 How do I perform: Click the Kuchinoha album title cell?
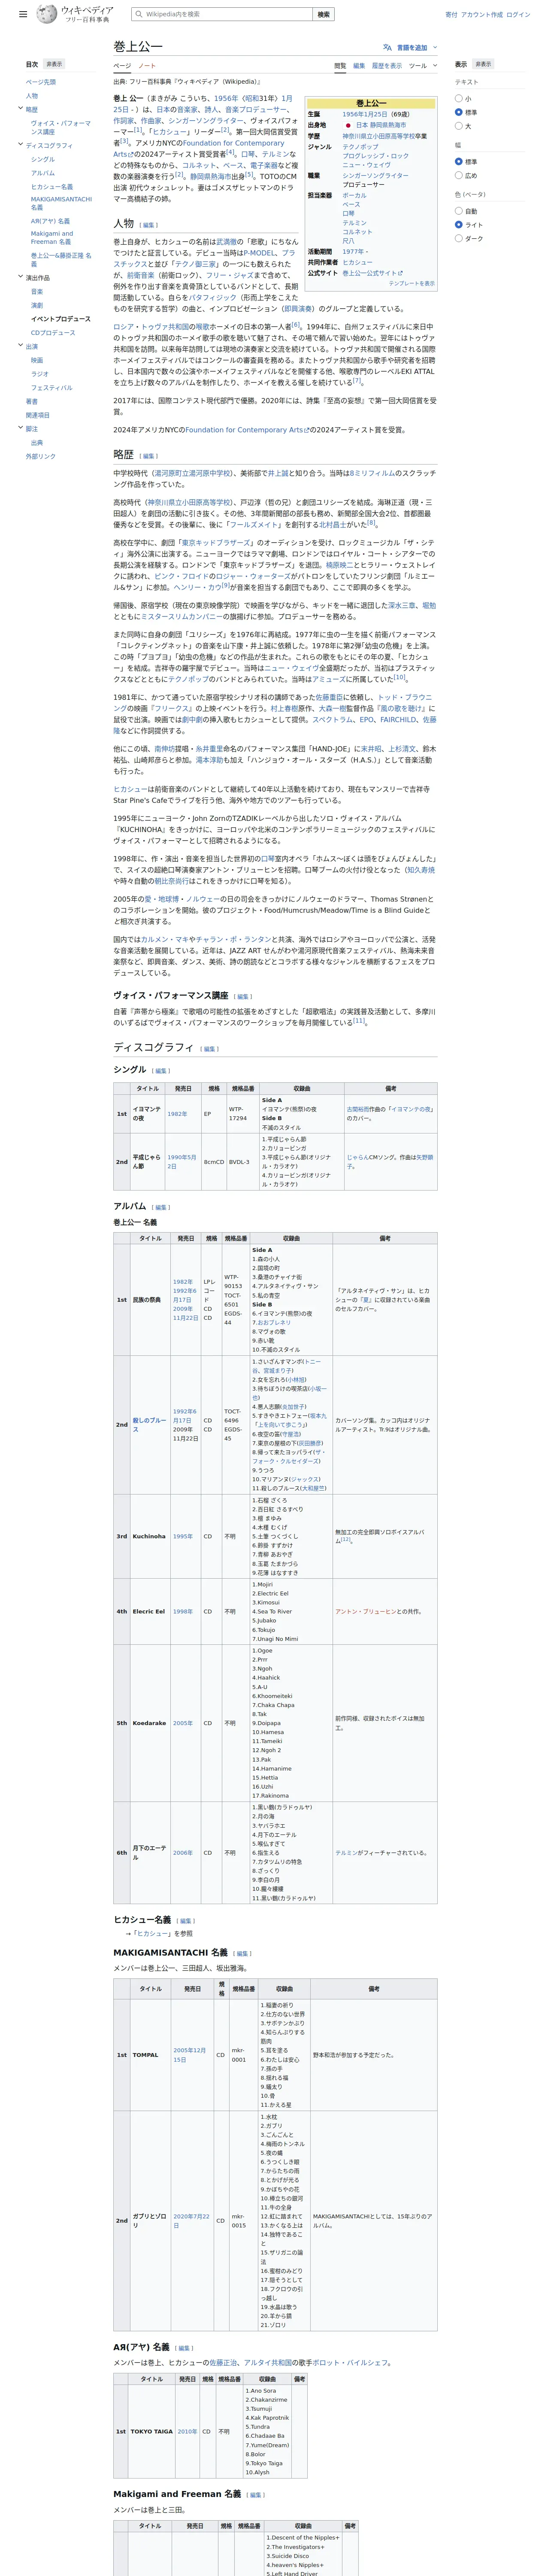[x=150, y=1536]
